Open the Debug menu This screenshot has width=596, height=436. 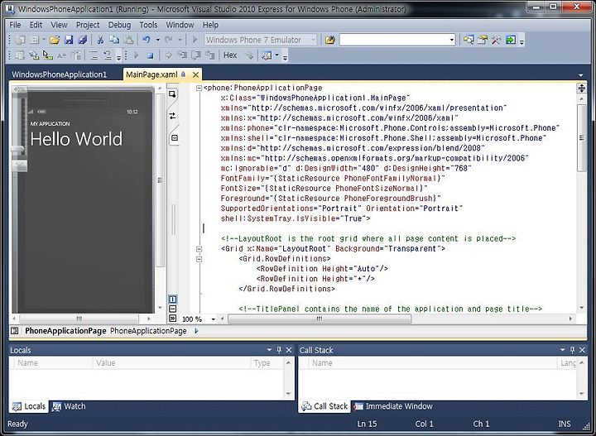click(119, 25)
